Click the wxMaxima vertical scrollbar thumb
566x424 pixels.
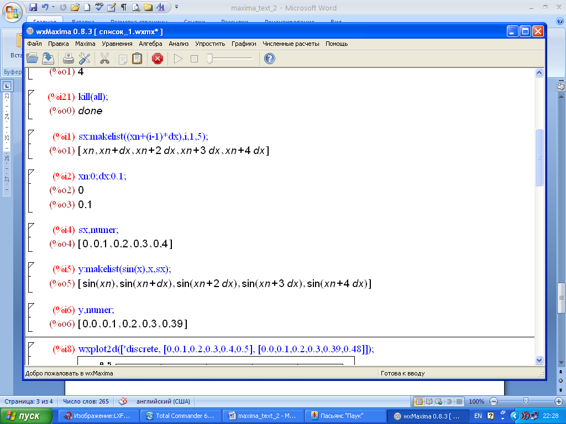[x=539, y=157]
